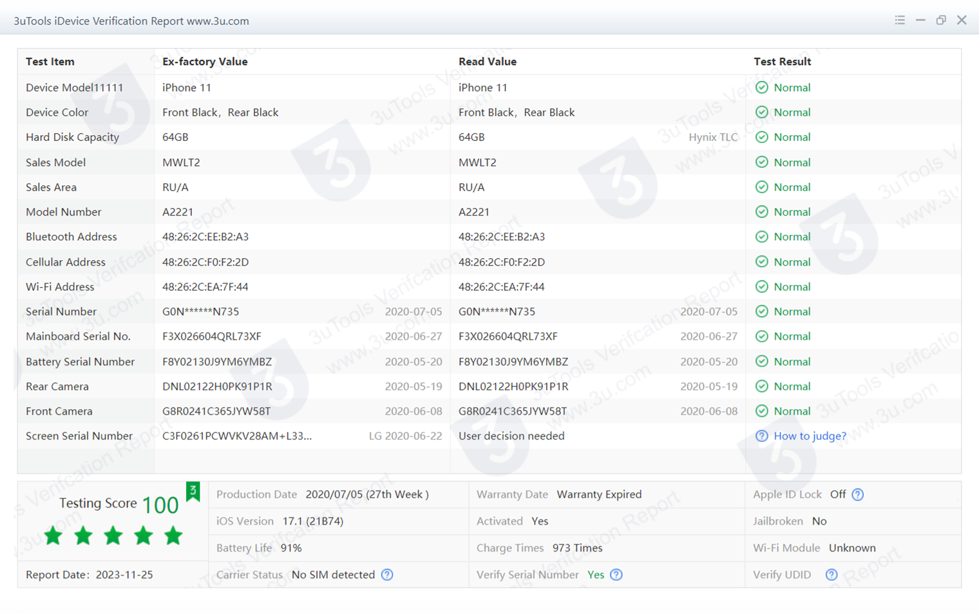Select ex-factory serial number G0N******N735

pyautogui.click(x=200, y=312)
